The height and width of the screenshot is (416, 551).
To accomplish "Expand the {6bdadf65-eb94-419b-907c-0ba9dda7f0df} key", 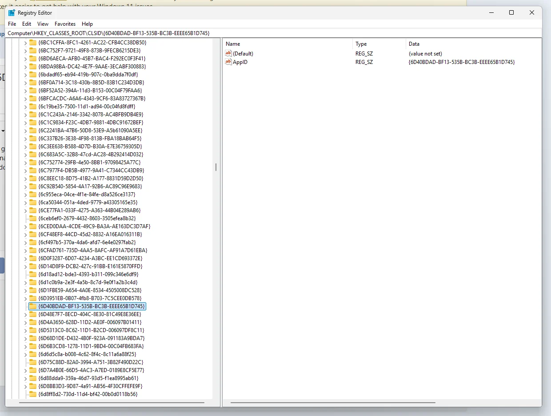I will tap(25, 75).
